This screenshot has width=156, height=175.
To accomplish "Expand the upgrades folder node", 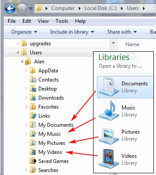I will click(18, 43).
